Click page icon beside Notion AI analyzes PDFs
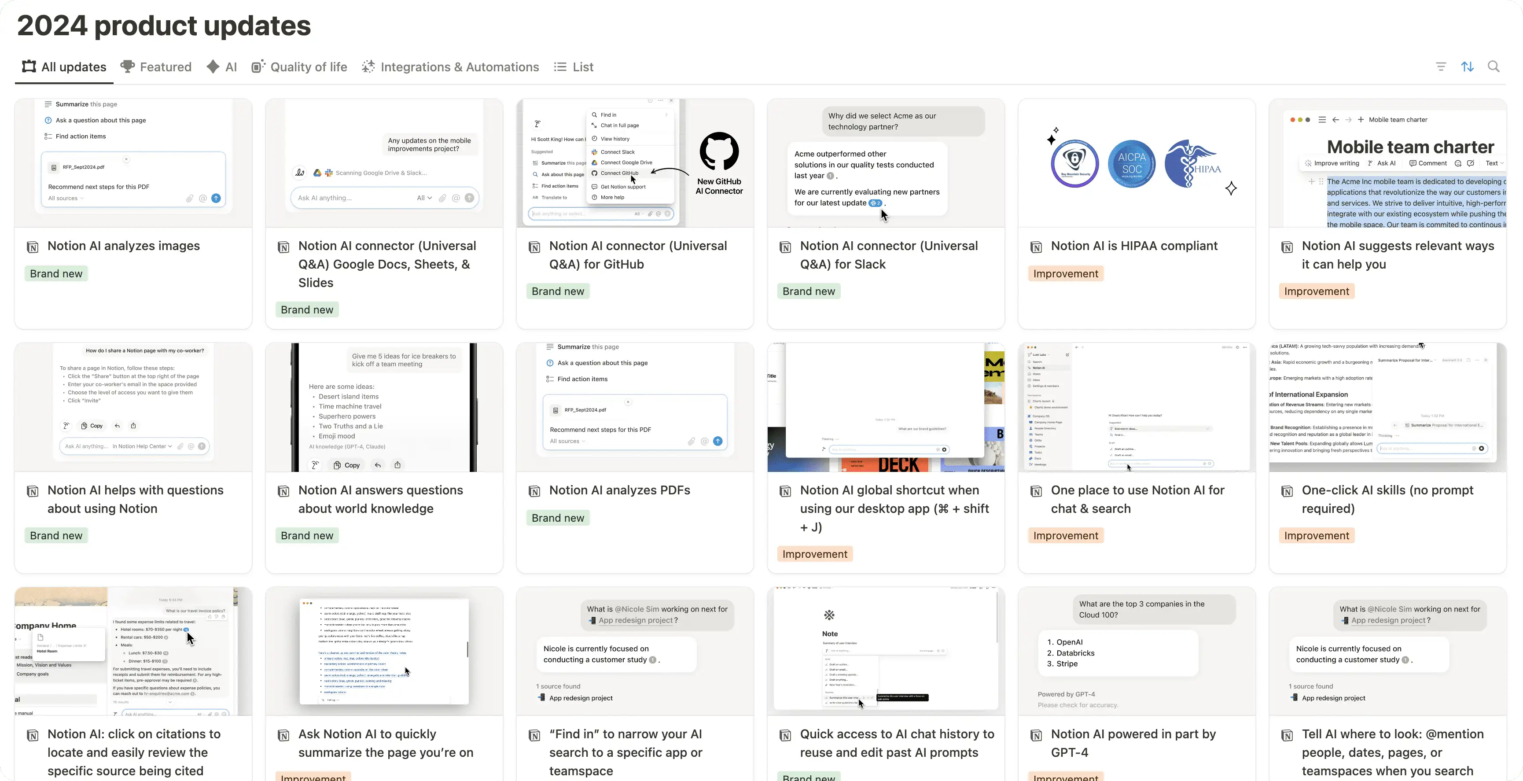1523x781 pixels. pyautogui.click(x=534, y=491)
